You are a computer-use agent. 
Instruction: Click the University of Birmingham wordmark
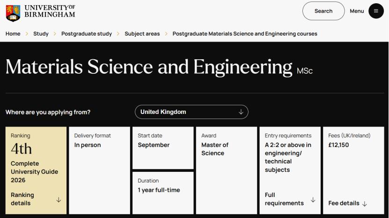(x=50, y=11)
